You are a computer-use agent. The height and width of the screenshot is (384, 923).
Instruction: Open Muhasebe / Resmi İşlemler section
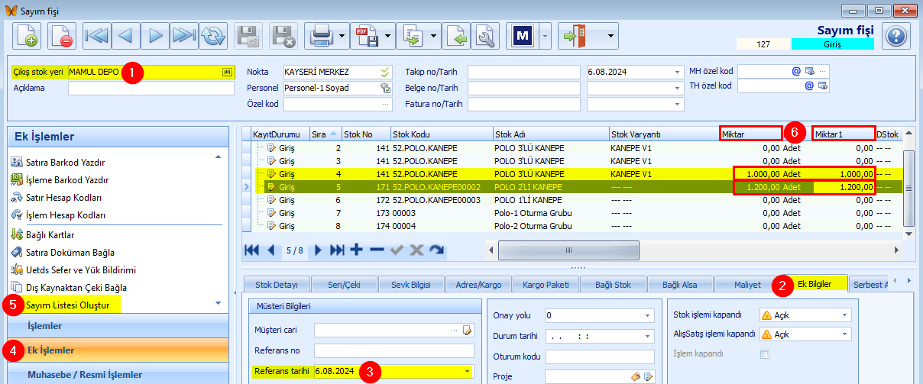pyautogui.click(x=118, y=374)
